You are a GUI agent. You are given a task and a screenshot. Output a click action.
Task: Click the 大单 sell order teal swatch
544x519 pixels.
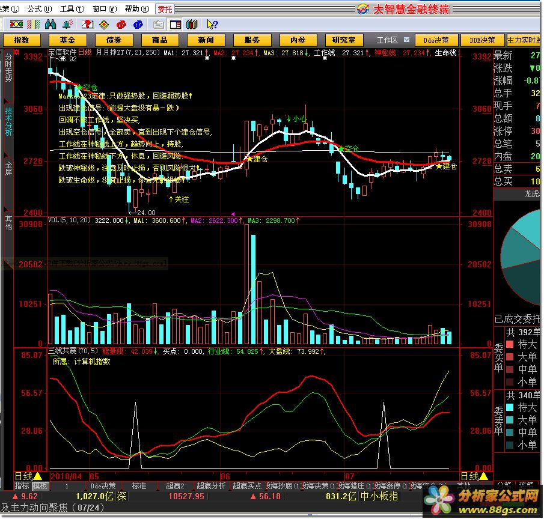pos(510,420)
